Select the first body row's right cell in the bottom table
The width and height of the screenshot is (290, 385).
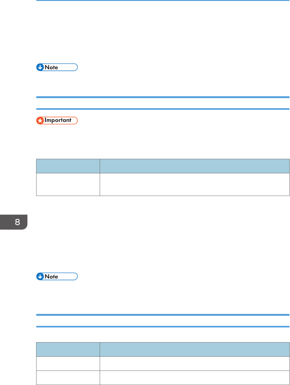pos(194,363)
